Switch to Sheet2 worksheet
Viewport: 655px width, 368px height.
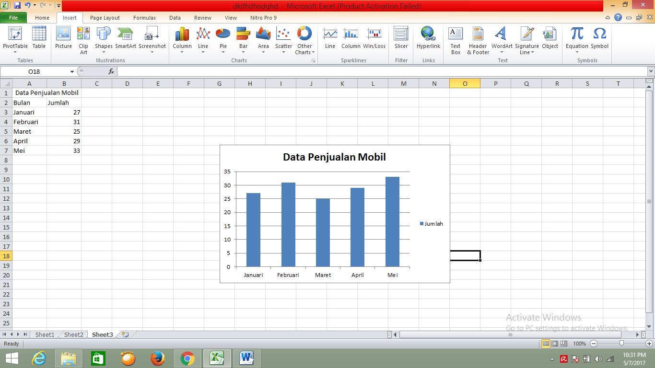(73, 334)
